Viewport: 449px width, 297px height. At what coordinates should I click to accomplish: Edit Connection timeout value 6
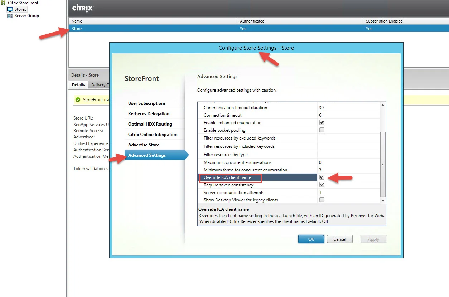pyautogui.click(x=348, y=115)
